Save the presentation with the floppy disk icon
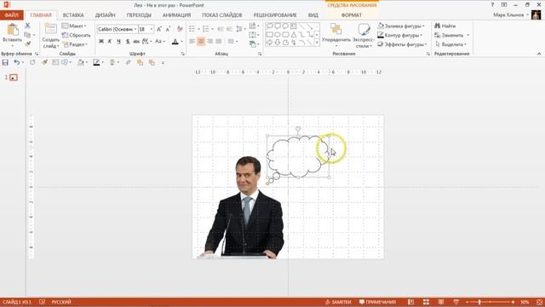The height and width of the screenshot is (307, 545). pyautogui.click(x=5, y=62)
